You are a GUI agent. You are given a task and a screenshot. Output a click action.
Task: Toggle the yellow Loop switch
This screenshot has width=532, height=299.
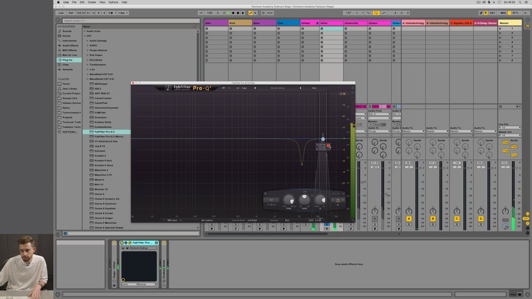point(376,13)
